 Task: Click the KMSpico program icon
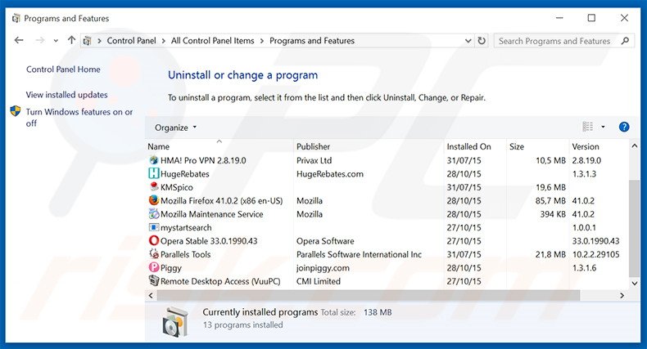pos(153,187)
